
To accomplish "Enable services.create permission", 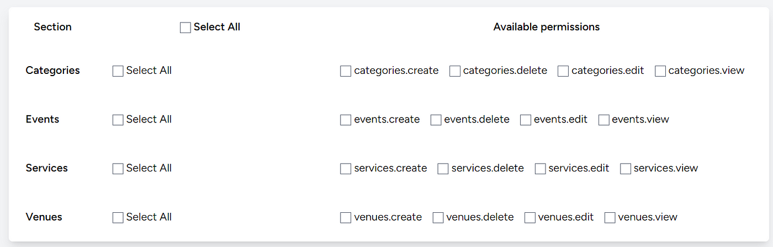I will (346, 169).
